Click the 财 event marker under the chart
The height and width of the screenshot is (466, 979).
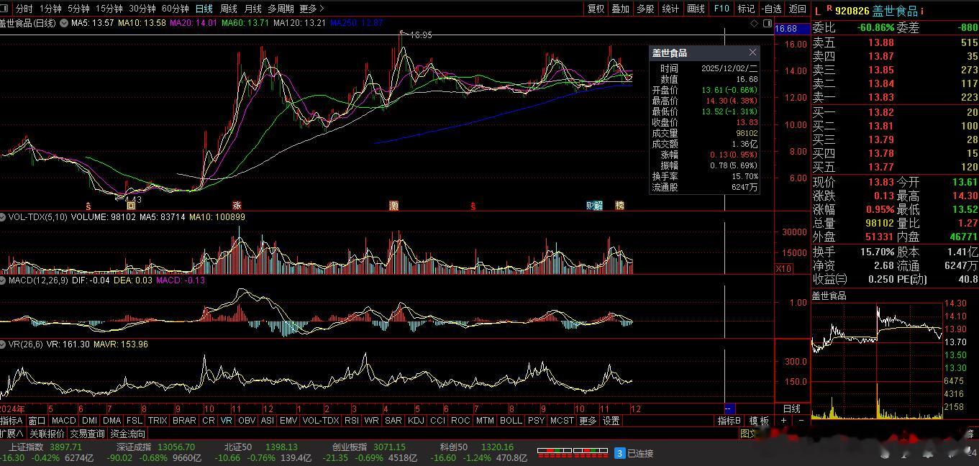[590, 206]
